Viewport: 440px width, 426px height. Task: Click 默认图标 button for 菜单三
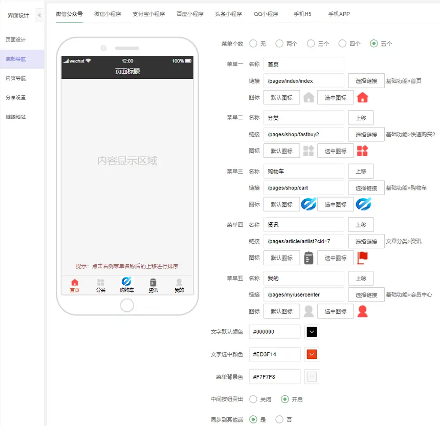[282, 204]
